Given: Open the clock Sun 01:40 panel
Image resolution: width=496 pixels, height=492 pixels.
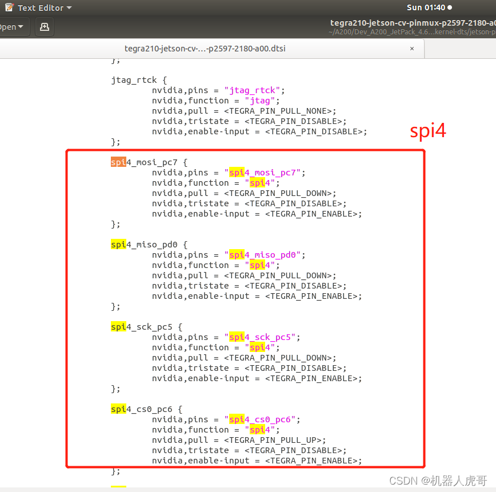Looking at the screenshot, I should coord(429,7).
